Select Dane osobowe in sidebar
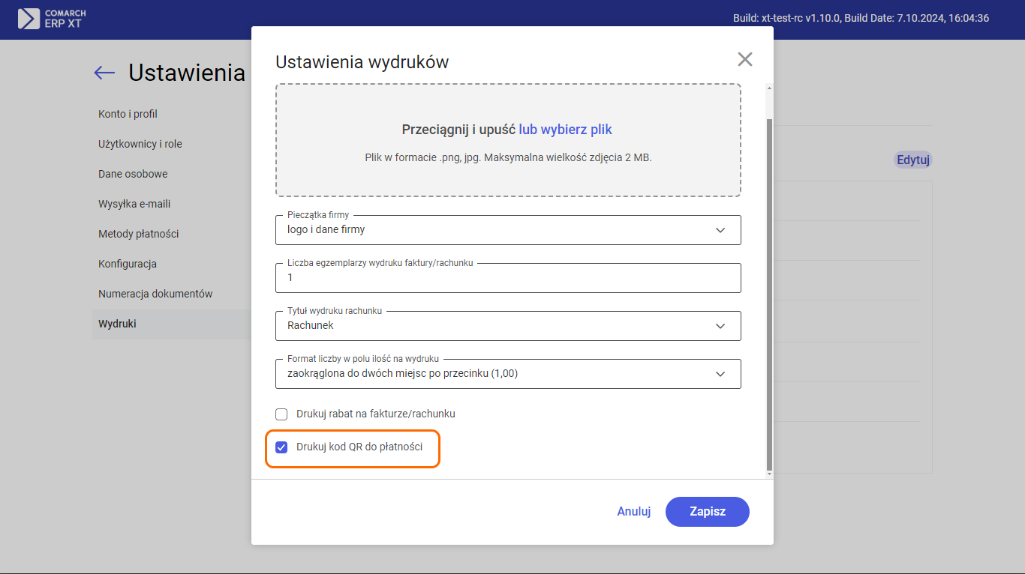 point(133,174)
